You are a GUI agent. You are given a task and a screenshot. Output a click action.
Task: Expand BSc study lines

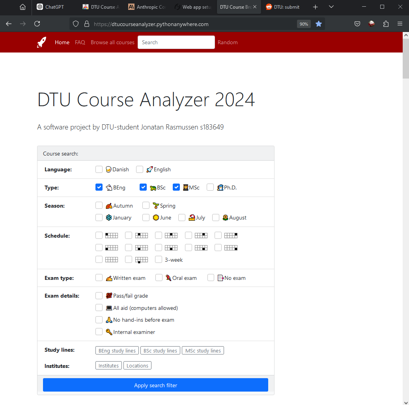tap(160, 351)
